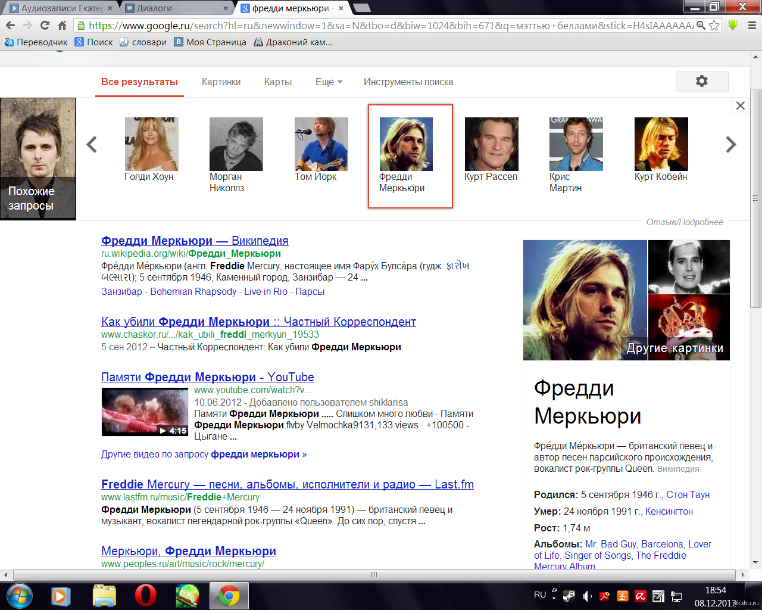The image size is (762, 610).
Task: Click the browser reload button
Action: [45, 25]
